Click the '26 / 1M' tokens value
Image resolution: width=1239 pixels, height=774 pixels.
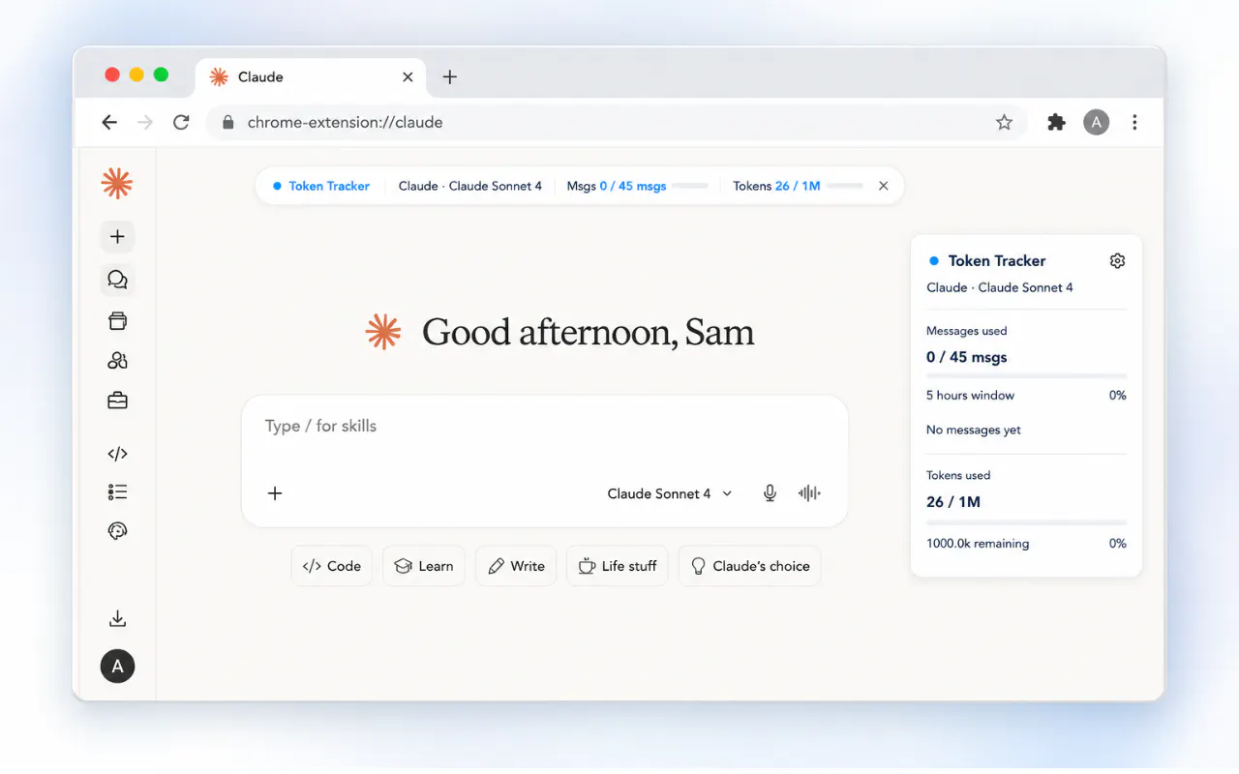953,502
